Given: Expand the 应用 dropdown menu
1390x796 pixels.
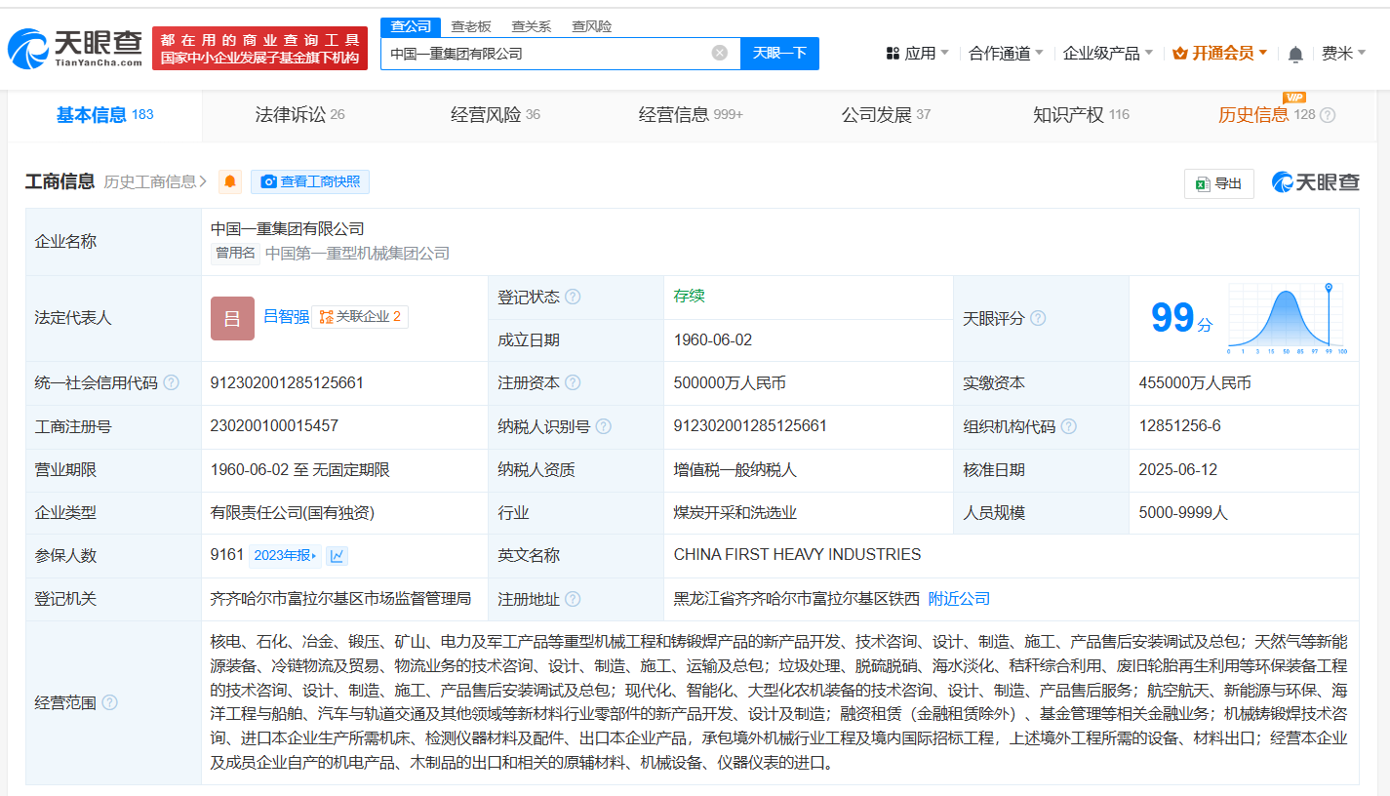Looking at the screenshot, I should (x=918, y=54).
